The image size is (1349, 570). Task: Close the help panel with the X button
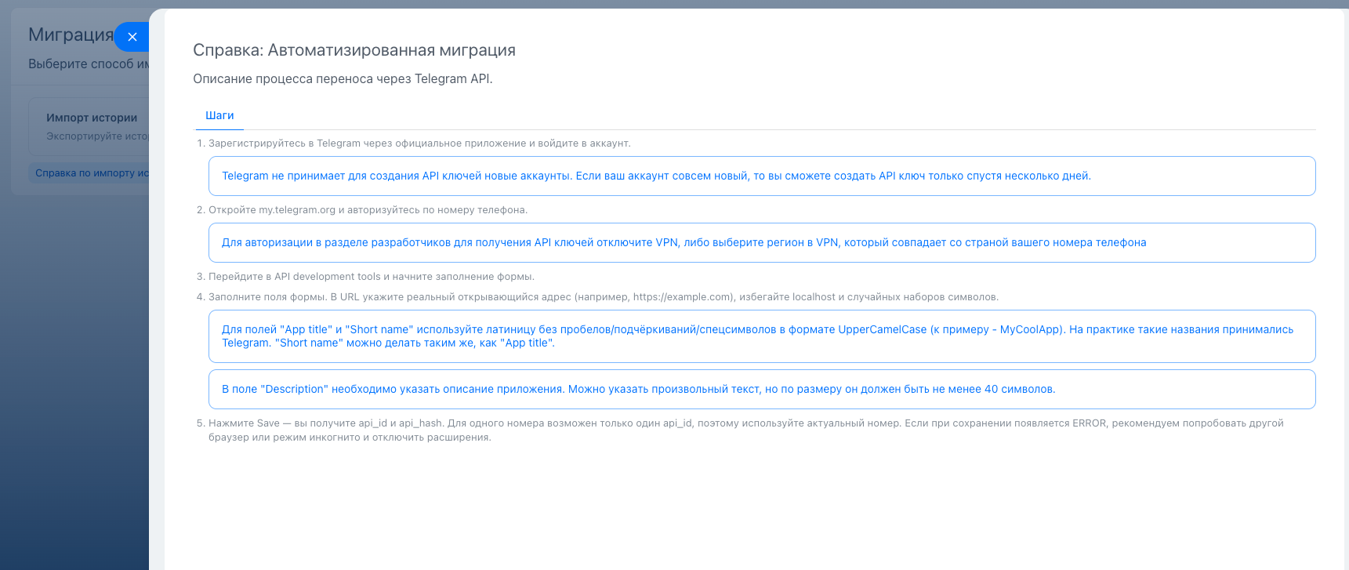point(132,37)
